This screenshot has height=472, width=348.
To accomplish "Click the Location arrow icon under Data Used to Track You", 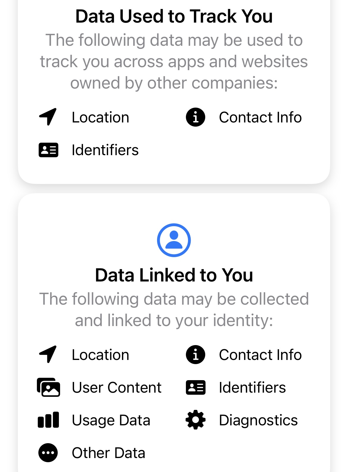I will [48, 117].
